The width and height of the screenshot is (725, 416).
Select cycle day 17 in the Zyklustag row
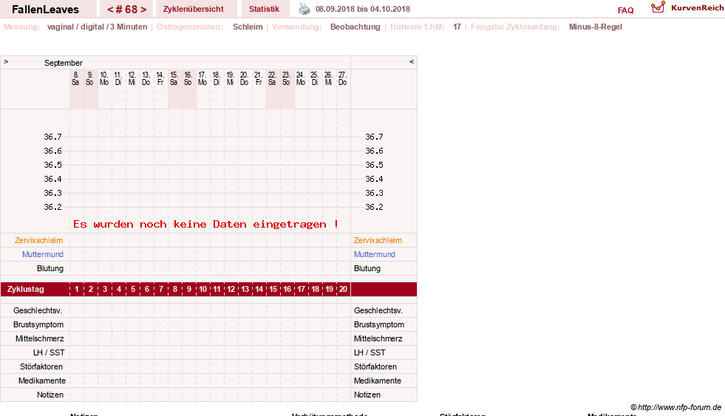pyautogui.click(x=301, y=289)
